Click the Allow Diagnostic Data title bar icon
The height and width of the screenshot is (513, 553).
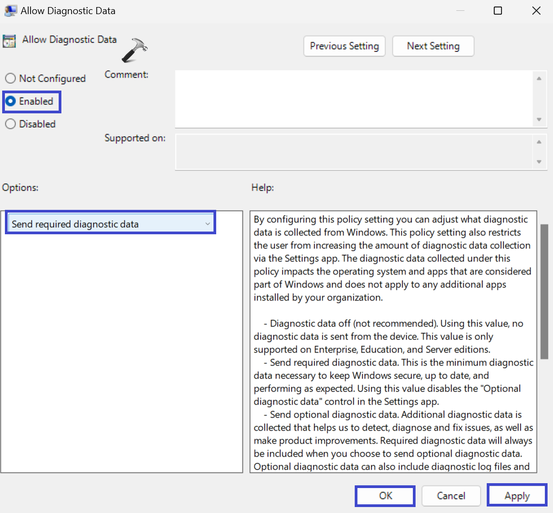(x=9, y=10)
